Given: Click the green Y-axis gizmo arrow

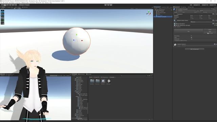Looking at the screenshot, I should (x=77, y=35).
